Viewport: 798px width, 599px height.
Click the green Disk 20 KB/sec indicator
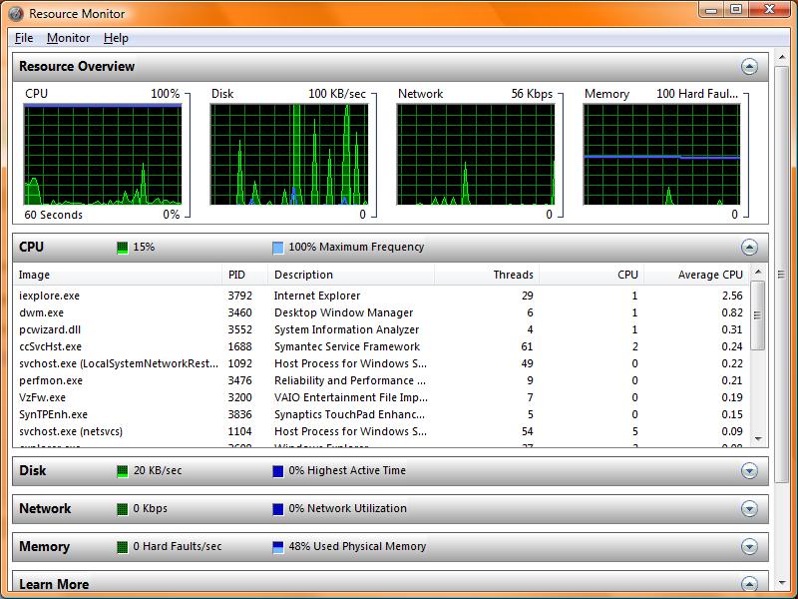click(x=122, y=471)
